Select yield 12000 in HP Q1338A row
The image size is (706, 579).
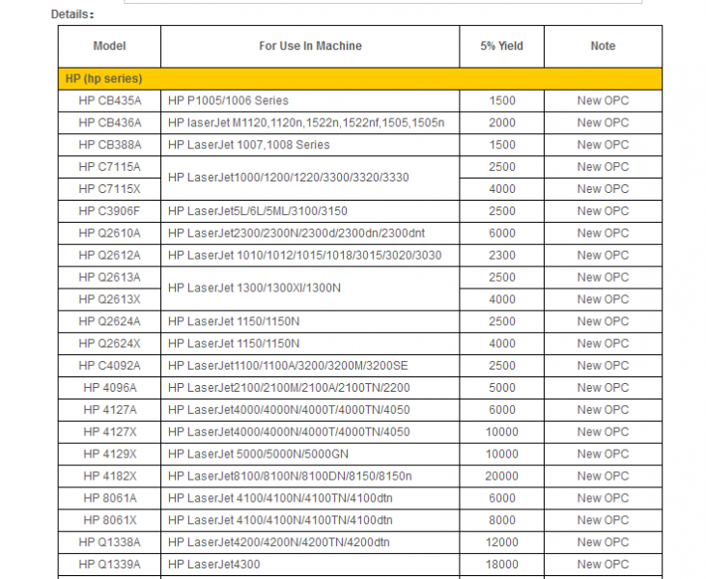501,541
